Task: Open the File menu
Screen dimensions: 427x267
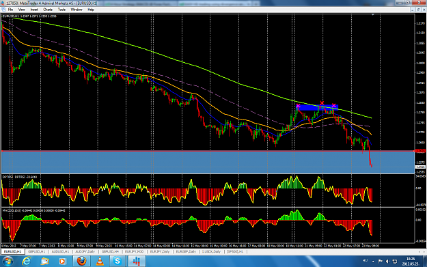Action: click(10, 10)
